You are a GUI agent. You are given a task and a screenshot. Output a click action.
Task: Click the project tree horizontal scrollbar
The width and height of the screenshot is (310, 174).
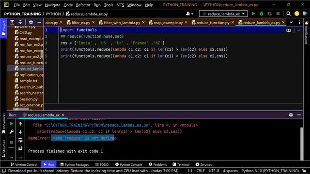coord(21,109)
